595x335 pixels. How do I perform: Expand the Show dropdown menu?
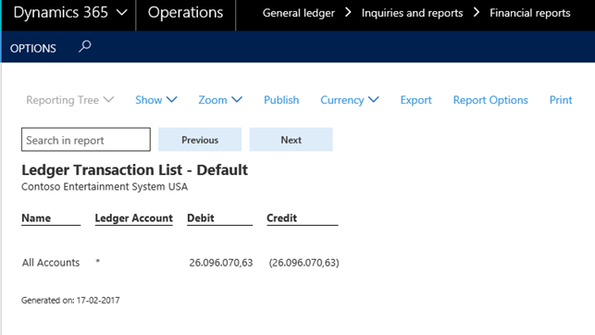[x=156, y=100]
